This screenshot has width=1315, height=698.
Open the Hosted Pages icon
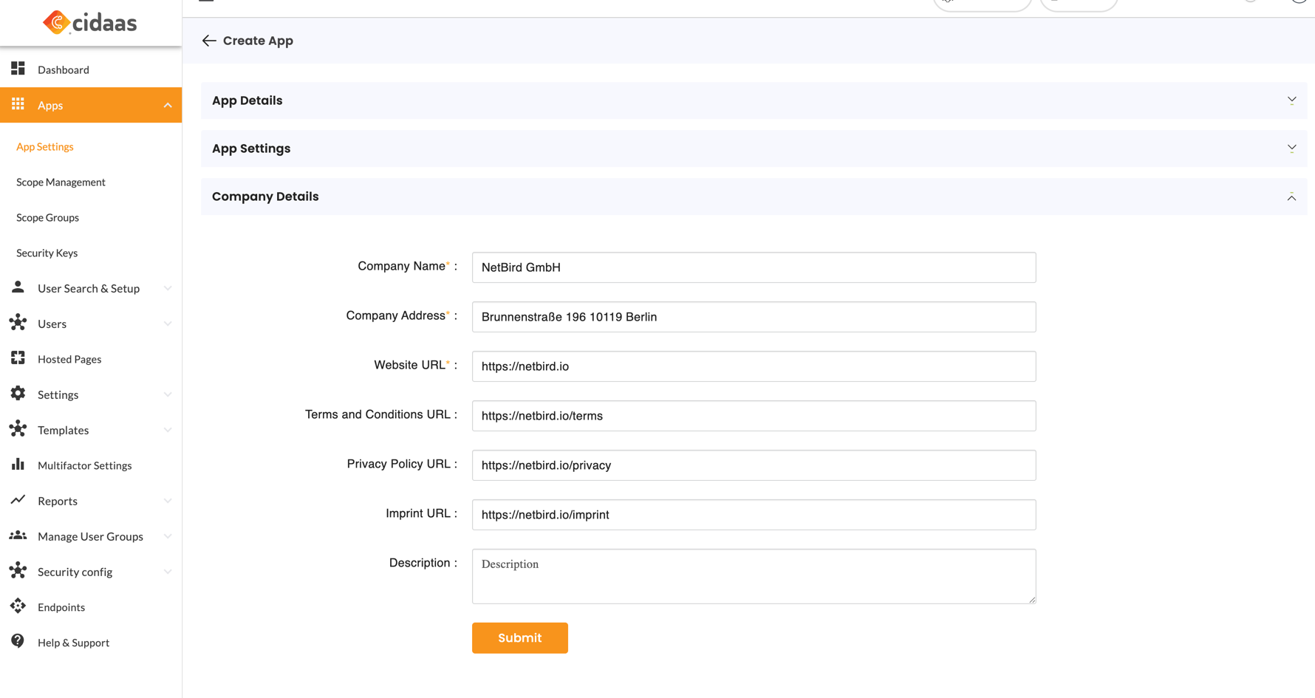[18, 358]
